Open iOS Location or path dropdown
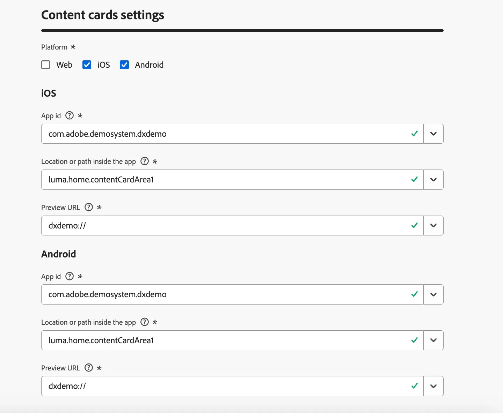The width and height of the screenshot is (503, 413). pyautogui.click(x=433, y=180)
